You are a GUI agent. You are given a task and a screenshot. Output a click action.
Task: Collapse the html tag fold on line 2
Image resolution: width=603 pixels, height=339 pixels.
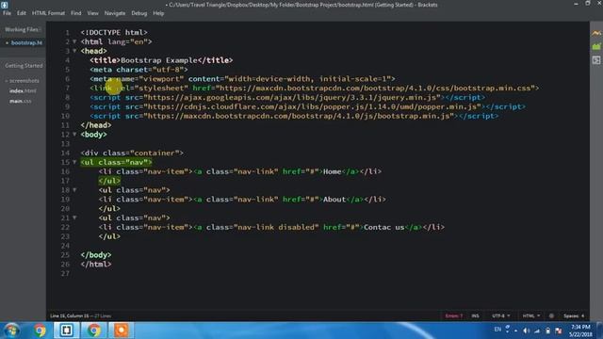pyautogui.click(x=74, y=41)
